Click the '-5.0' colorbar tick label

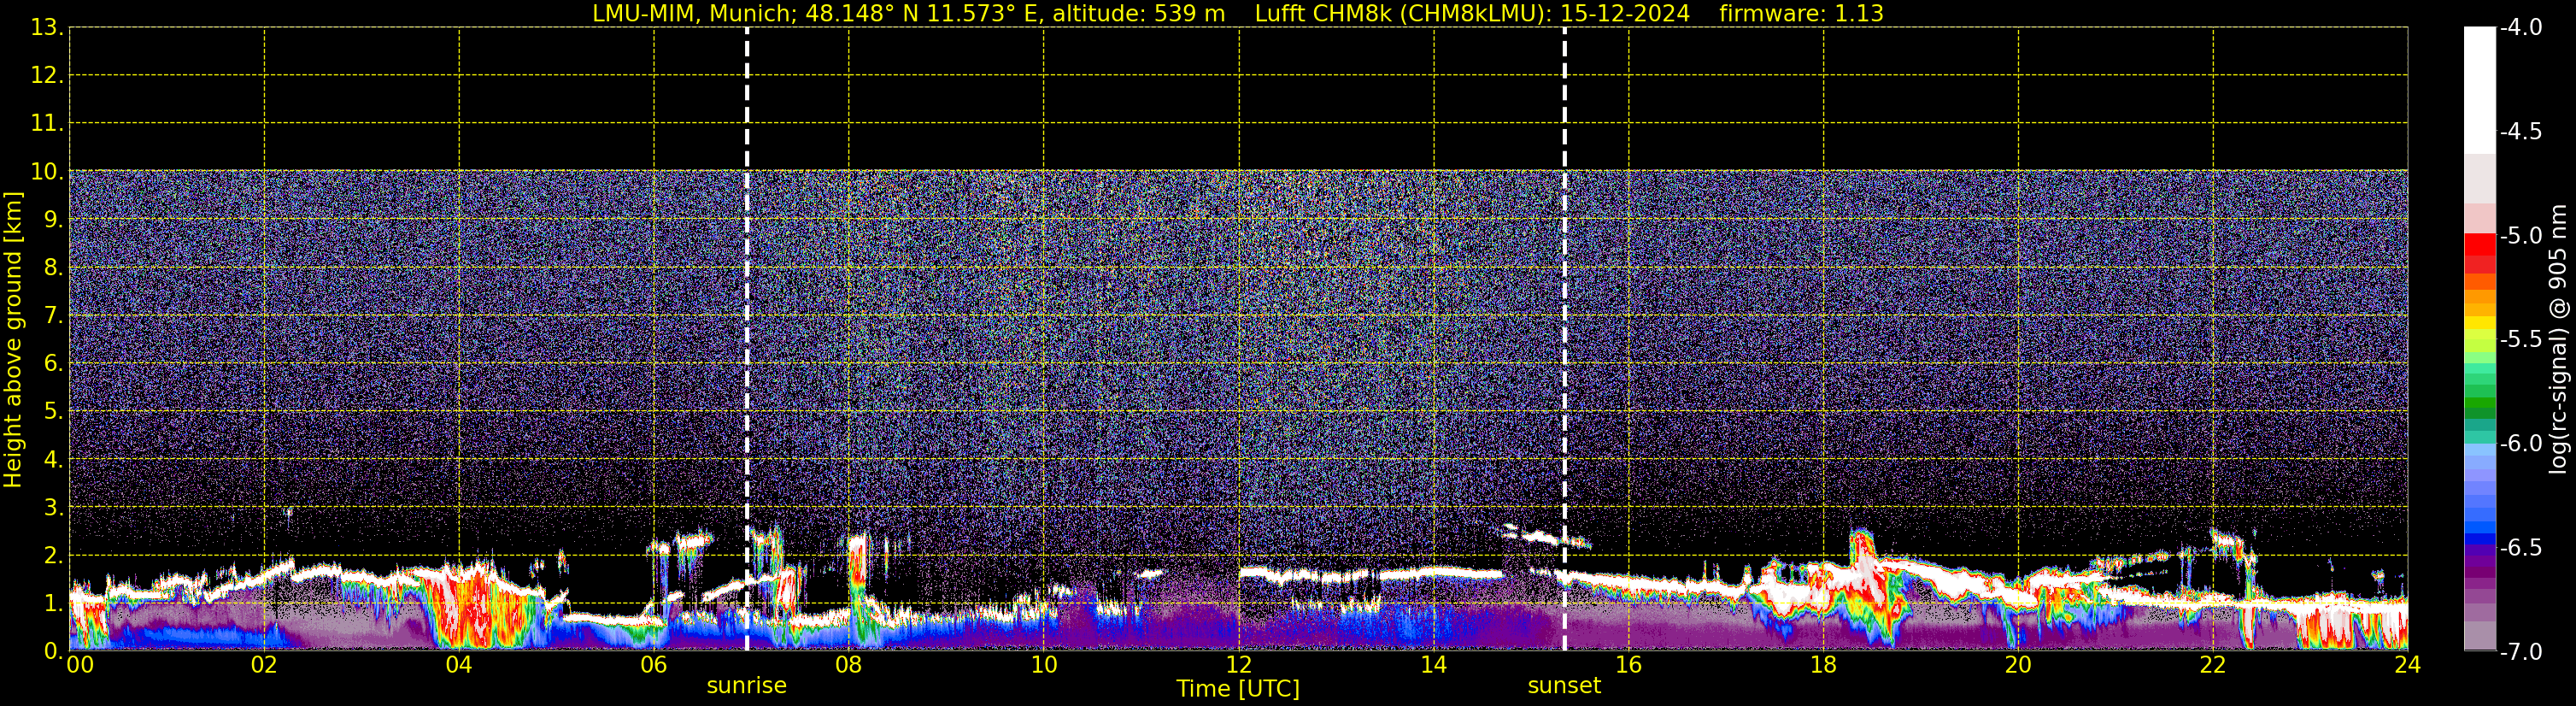coord(2521,236)
